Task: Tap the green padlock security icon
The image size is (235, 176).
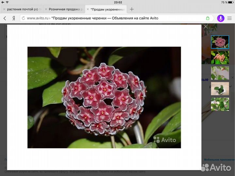Action: pyautogui.click(x=208, y=18)
